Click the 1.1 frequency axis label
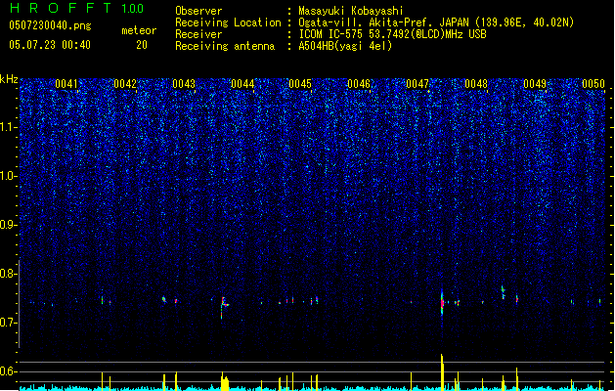The width and height of the screenshot is (615, 391). (x=9, y=127)
